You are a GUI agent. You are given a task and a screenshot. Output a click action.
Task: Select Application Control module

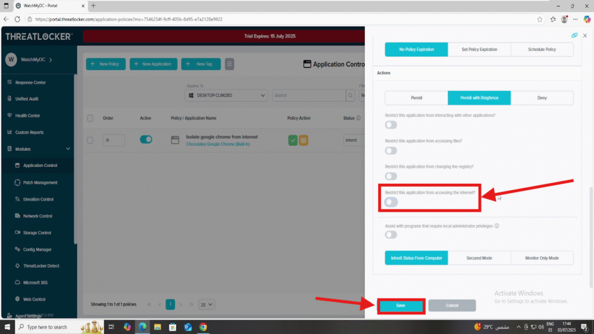click(x=40, y=165)
